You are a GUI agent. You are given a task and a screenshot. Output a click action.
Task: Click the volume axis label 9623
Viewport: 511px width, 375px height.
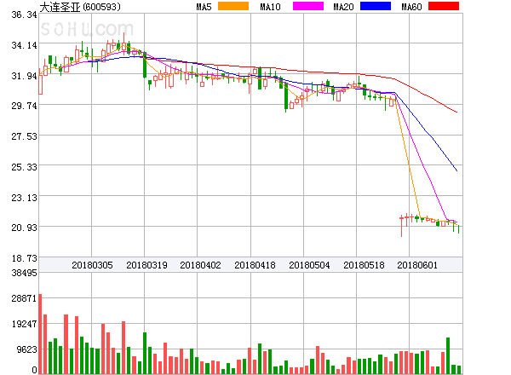point(26,349)
